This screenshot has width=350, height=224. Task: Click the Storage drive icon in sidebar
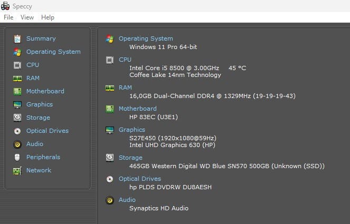tap(17, 118)
